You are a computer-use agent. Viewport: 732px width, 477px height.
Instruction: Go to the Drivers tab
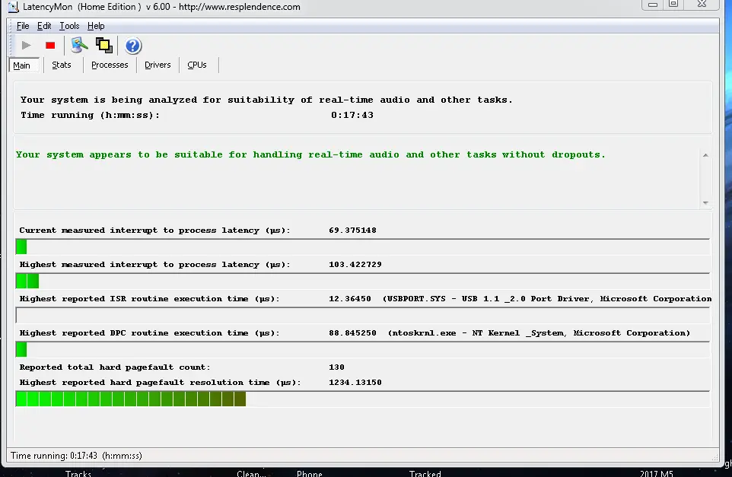click(158, 65)
